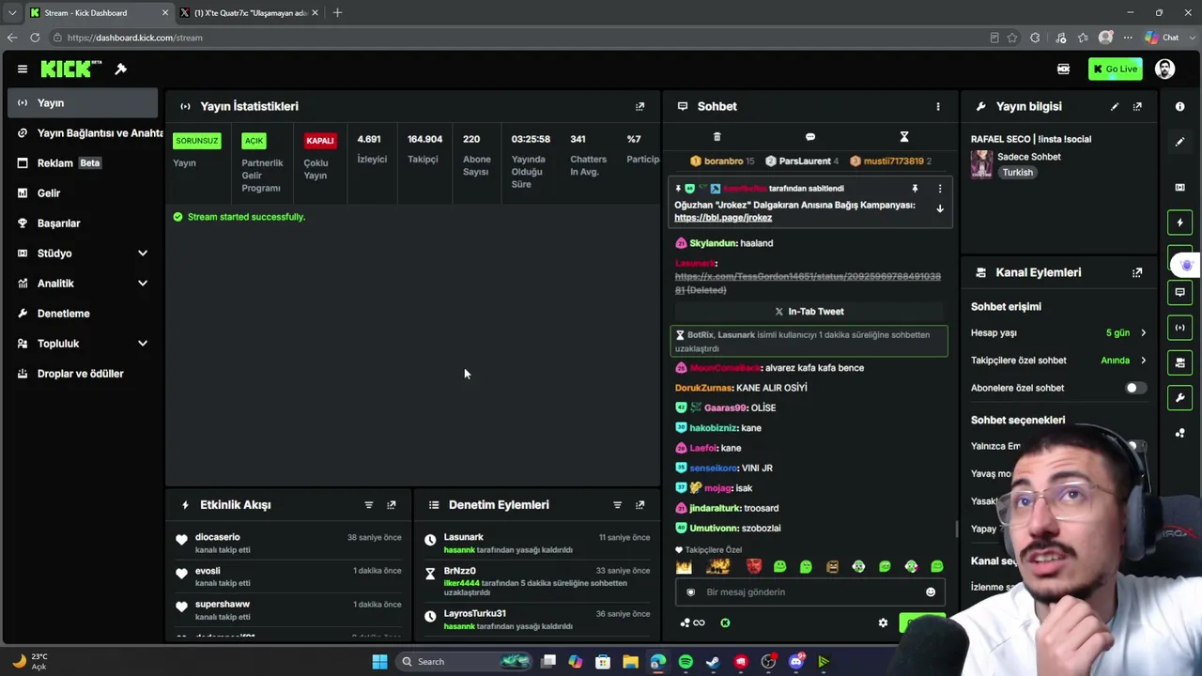Expand the pinned message with the down arrow

(939, 208)
